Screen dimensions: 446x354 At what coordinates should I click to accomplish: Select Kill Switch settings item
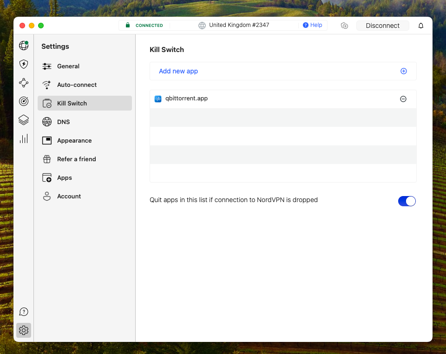coord(85,103)
